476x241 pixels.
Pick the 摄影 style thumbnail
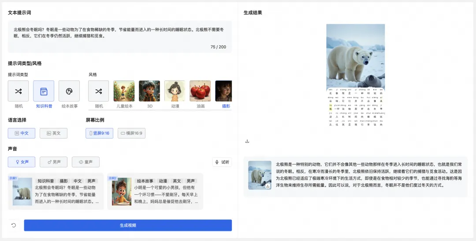223,91
